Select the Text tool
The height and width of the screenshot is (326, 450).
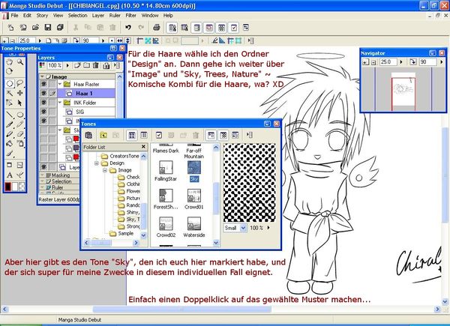click(x=10, y=175)
